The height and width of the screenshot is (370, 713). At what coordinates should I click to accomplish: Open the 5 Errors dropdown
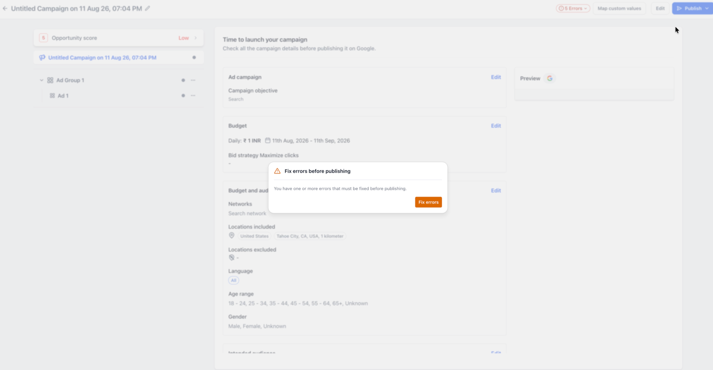(573, 8)
